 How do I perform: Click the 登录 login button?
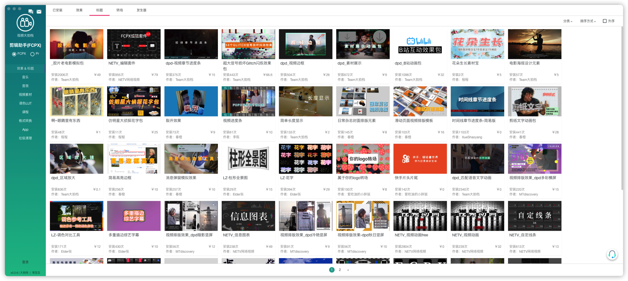coord(25,262)
